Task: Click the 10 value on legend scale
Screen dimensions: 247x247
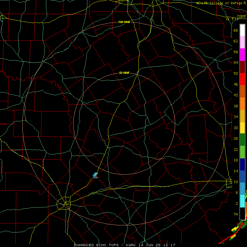Action: (236, 182)
